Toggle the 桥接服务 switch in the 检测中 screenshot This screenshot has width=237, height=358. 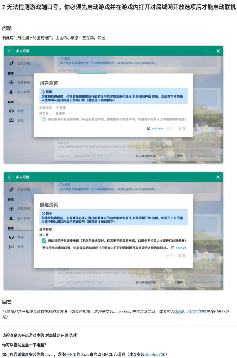tap(212, 145)
